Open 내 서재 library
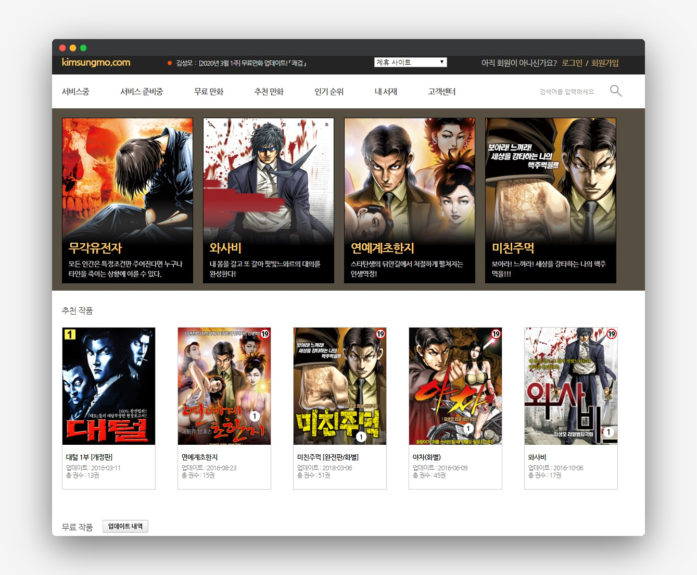Screen dimensions: 697x575 click(386, 92)
